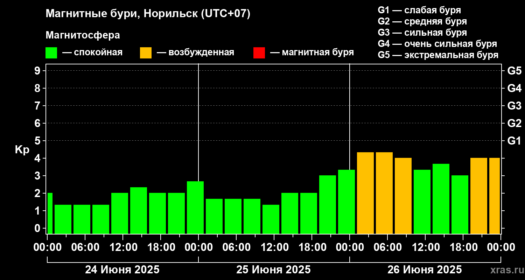Click the "G5 — экстремальная буря" line
This screenshot has height=280, width=525.
pos(438,55)
